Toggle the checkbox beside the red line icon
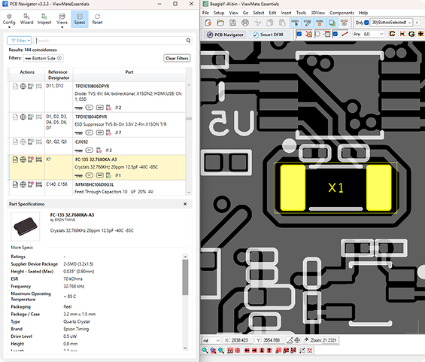Viewport: 425px width, 362px height. coord(335,34)
